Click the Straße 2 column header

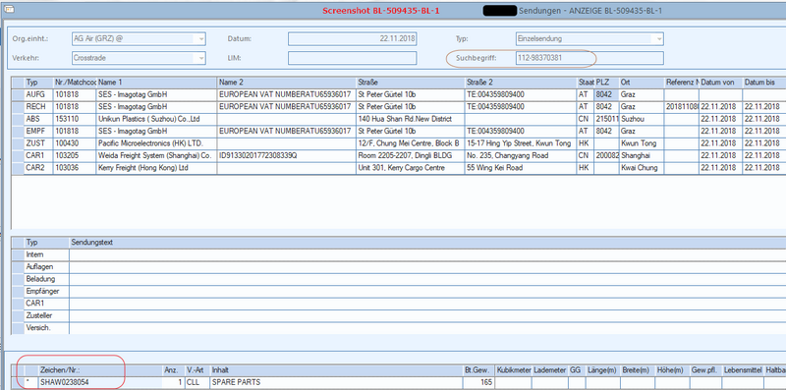(x=521, y=83)
